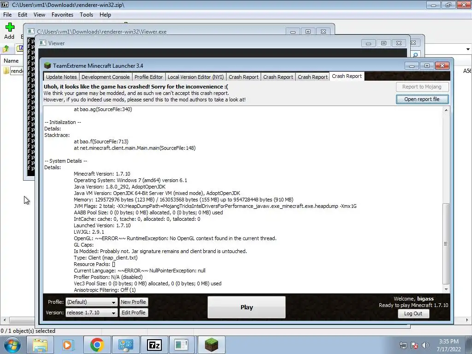Open the 7-Zip Help menu
472x354 pixels.
(106, 15)
